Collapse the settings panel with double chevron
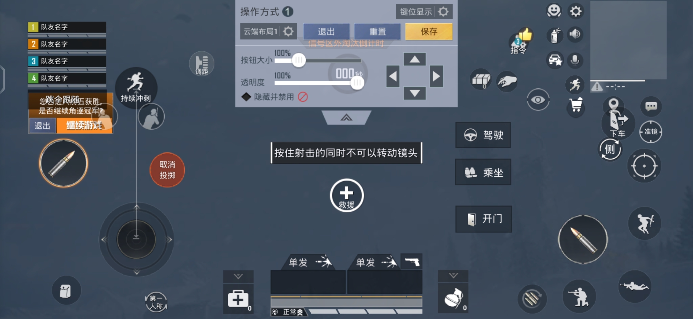 (x=346, y=118)
